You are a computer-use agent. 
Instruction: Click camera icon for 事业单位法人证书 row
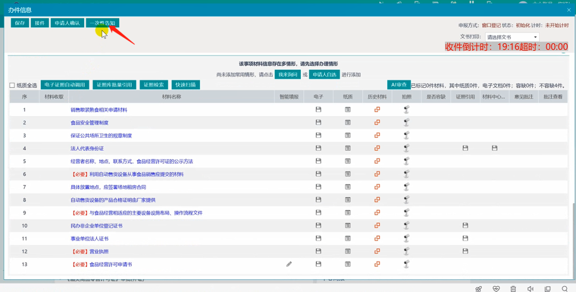point(406,238)
